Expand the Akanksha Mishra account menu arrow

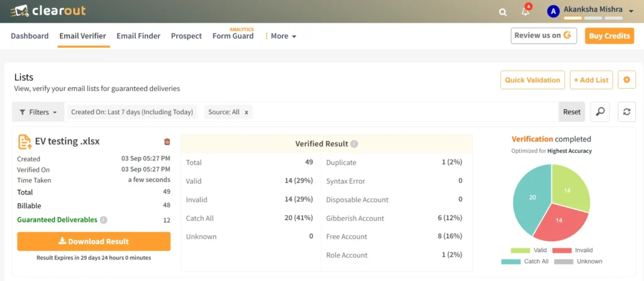click(x=631, y=11)
